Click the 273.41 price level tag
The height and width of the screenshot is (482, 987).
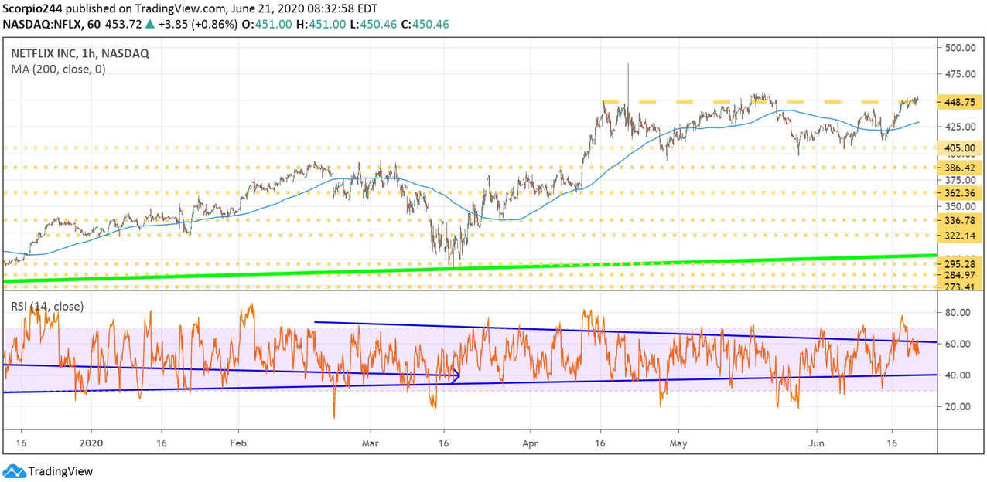click(958, 287)
